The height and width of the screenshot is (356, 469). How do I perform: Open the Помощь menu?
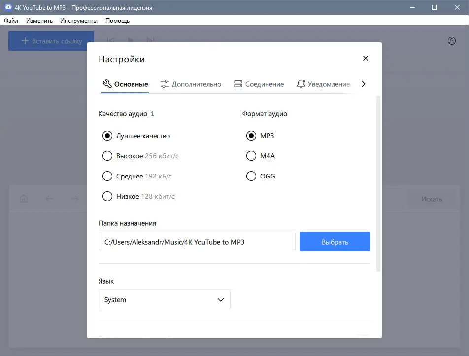[x=117, y=21]
